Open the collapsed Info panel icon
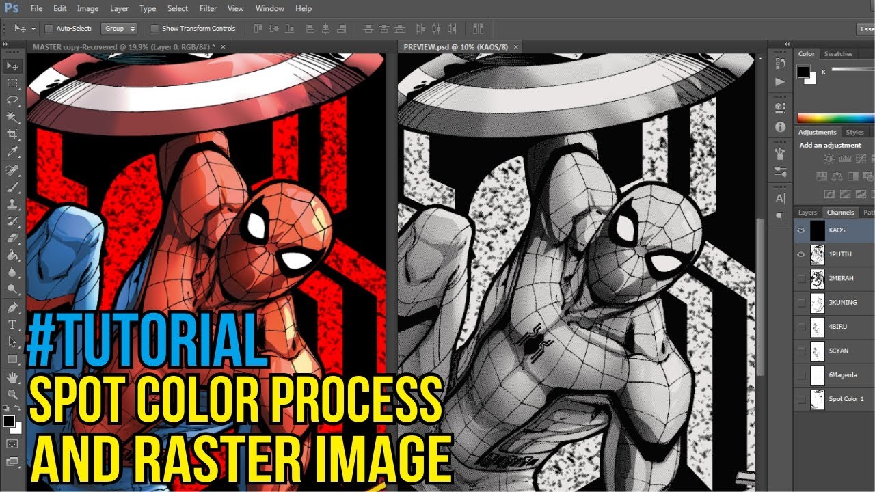Image resolution: width=875 pixels, height=492 pixels. click(780, 126)
